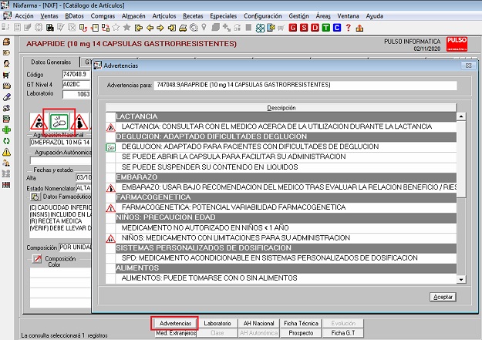482x340 pixels.
Task: Click the red S toolbar button
Action: click(x=304, y=28)
